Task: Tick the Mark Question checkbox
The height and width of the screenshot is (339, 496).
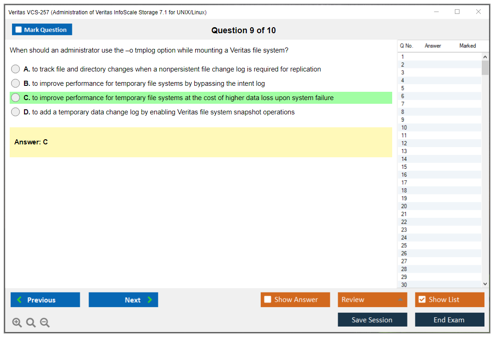Action: [19, 30]
